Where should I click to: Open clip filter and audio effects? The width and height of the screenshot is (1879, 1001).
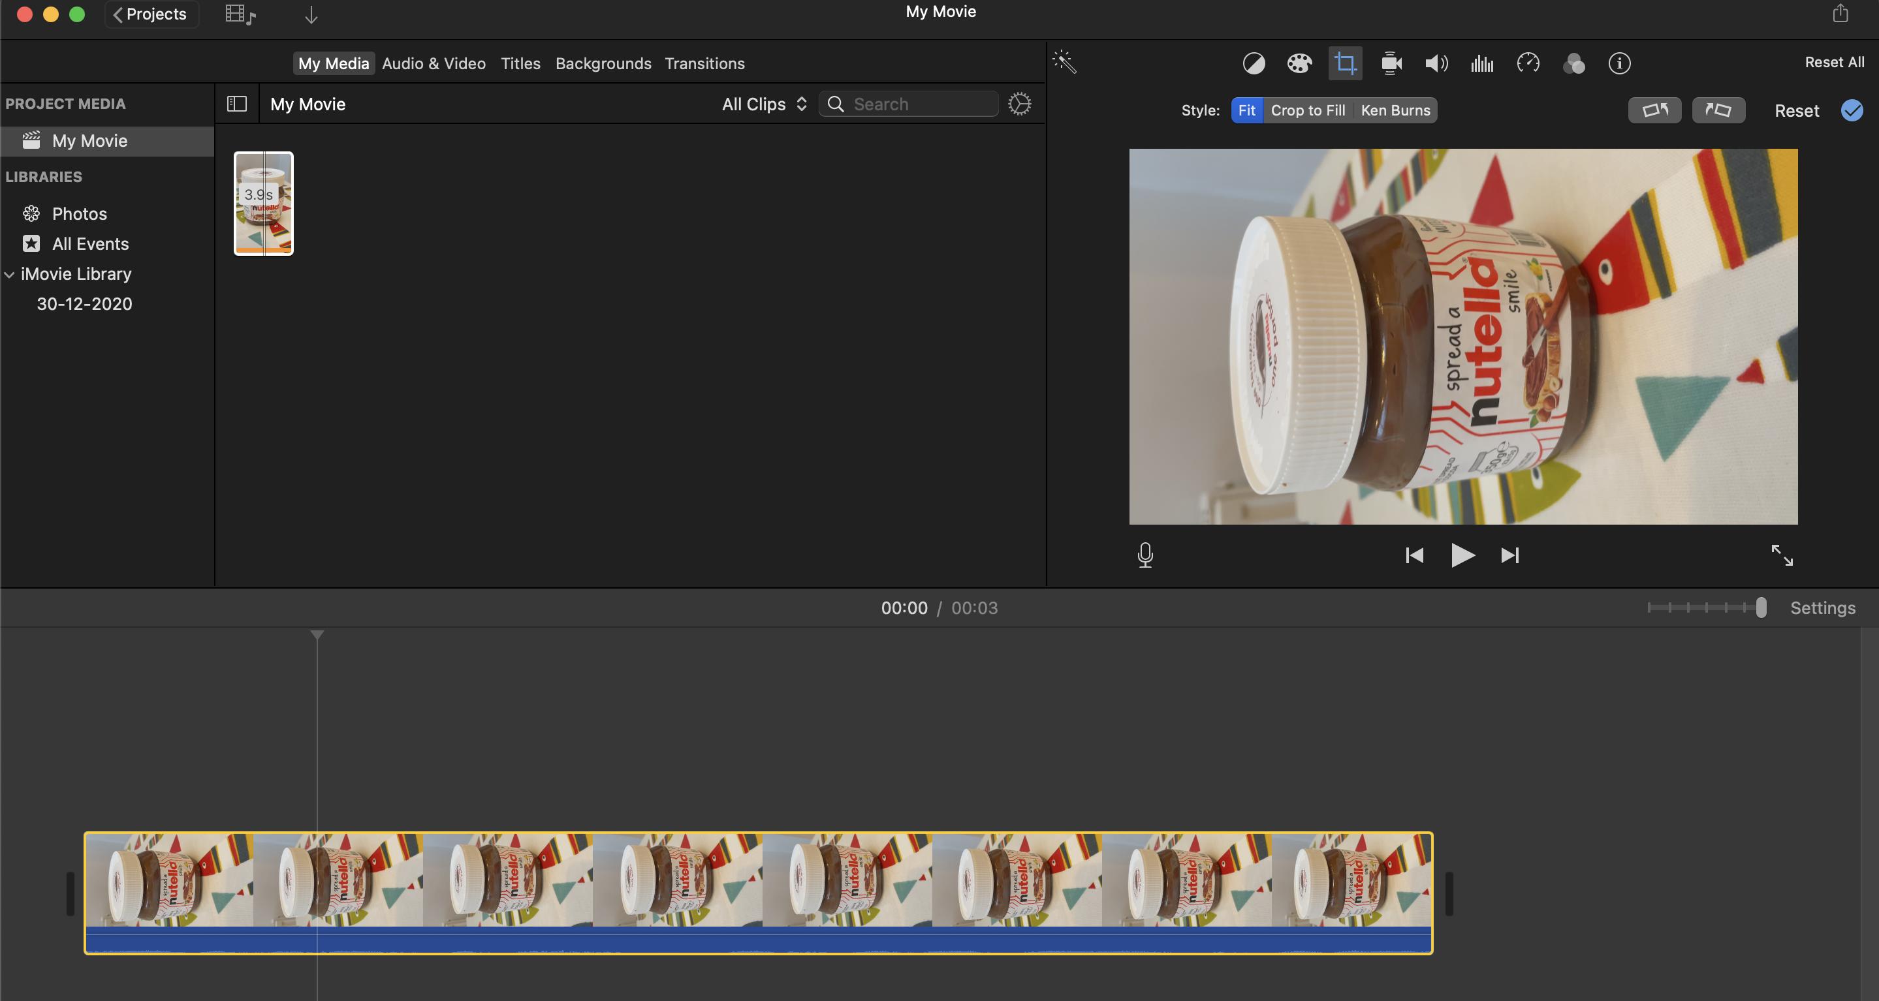tap(1573, 64)
